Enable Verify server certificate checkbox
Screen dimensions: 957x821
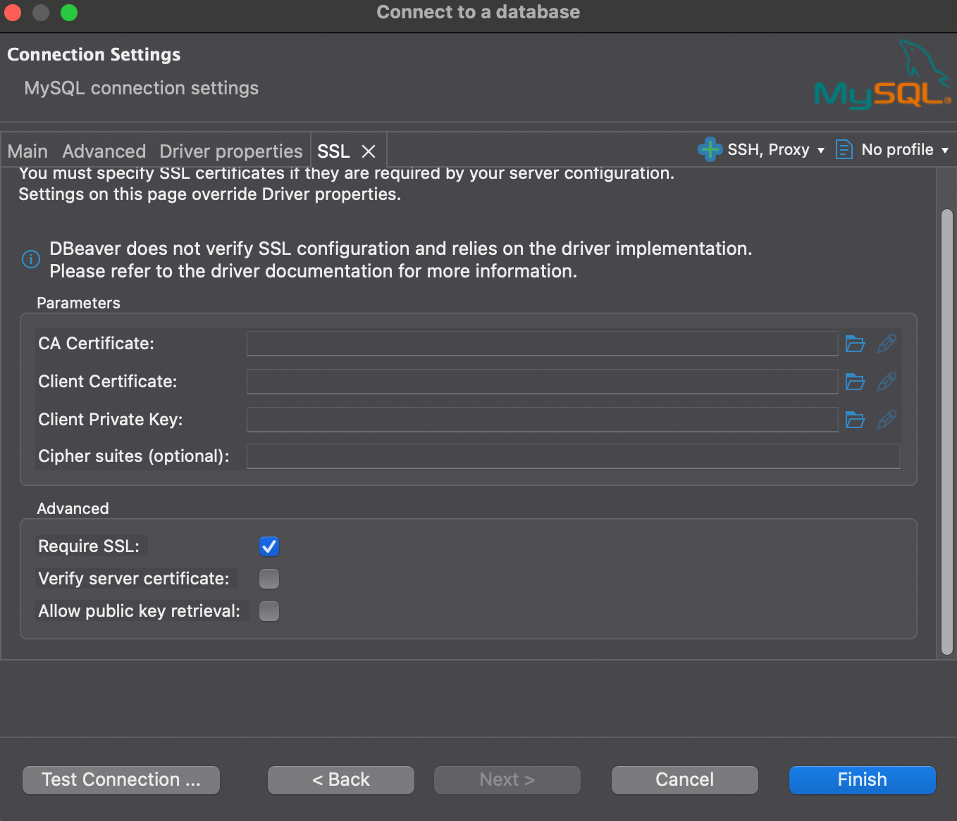pyautogui.click(x=269, y=579)
